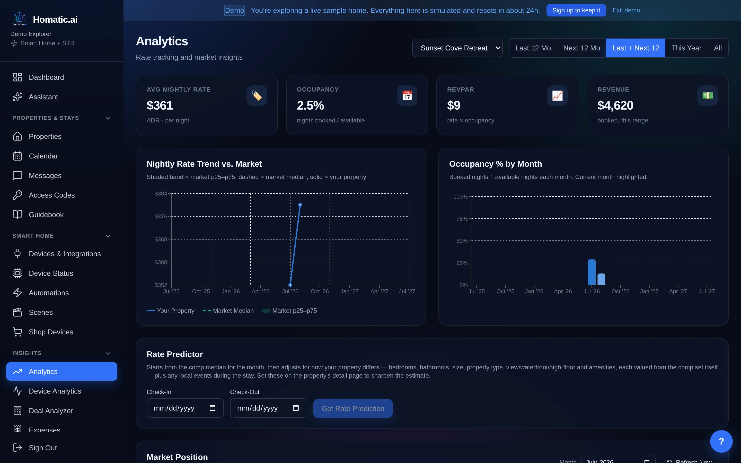This screenshot has height=463, width=741.
Task: Click the Automations lightning icon
Action: point(17,293)
